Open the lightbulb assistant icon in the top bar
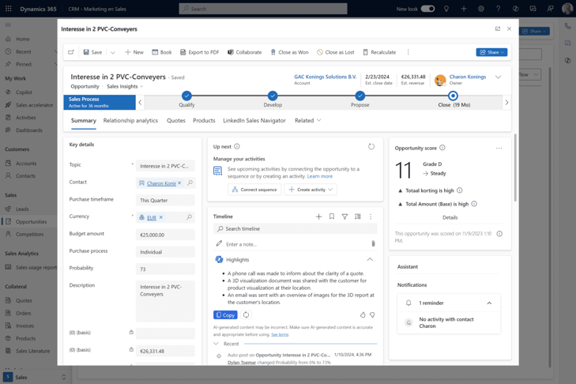The width and height of the screenshot is (576, 384). pyautogui.click(x=446, y=9)
